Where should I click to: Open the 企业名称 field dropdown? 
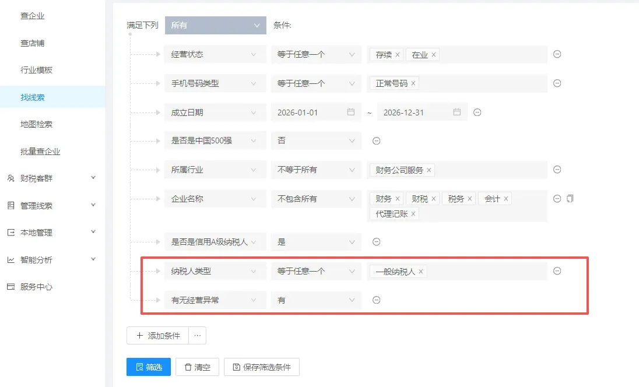click(x=215, y=199)
